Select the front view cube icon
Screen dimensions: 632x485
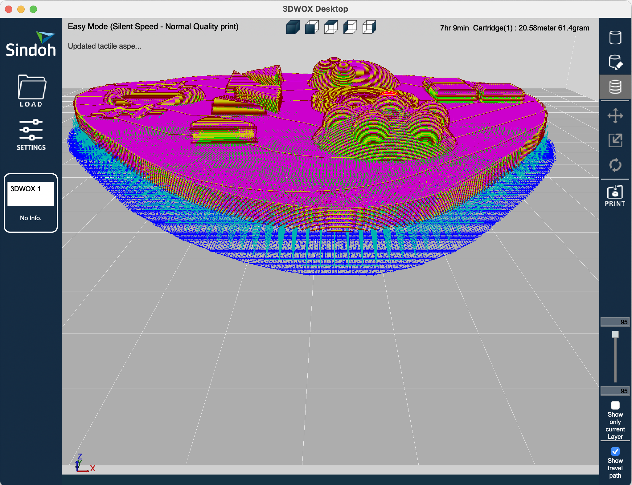click(x=312, y=27)
